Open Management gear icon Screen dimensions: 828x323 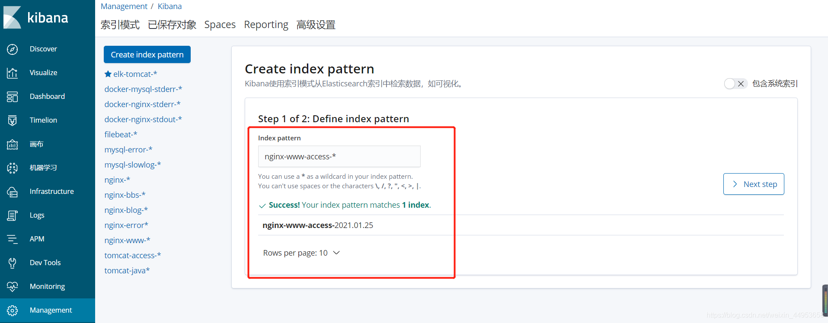click(13, 310)
